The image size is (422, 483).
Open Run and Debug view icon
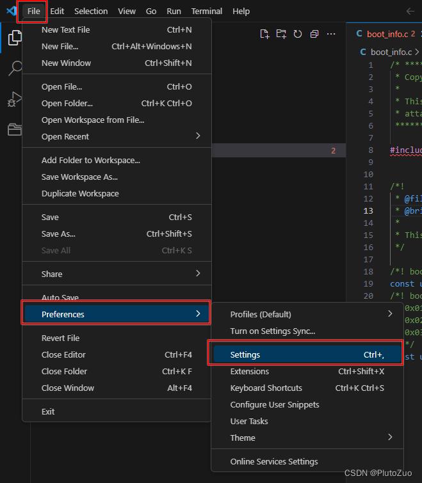click(x=14, y=99)
